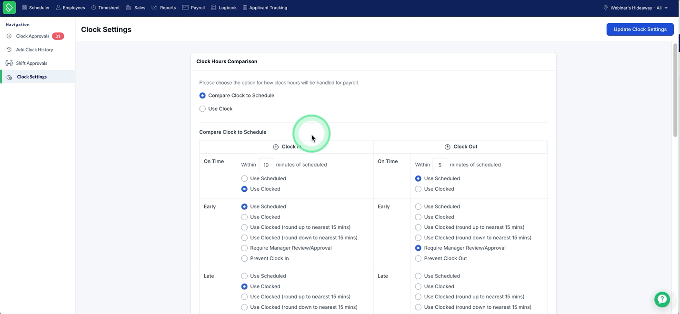Click the Clock Settings sidebar icon
Image resolution: width=680 pixels, height=314 pixels.
tap(10, 77)
